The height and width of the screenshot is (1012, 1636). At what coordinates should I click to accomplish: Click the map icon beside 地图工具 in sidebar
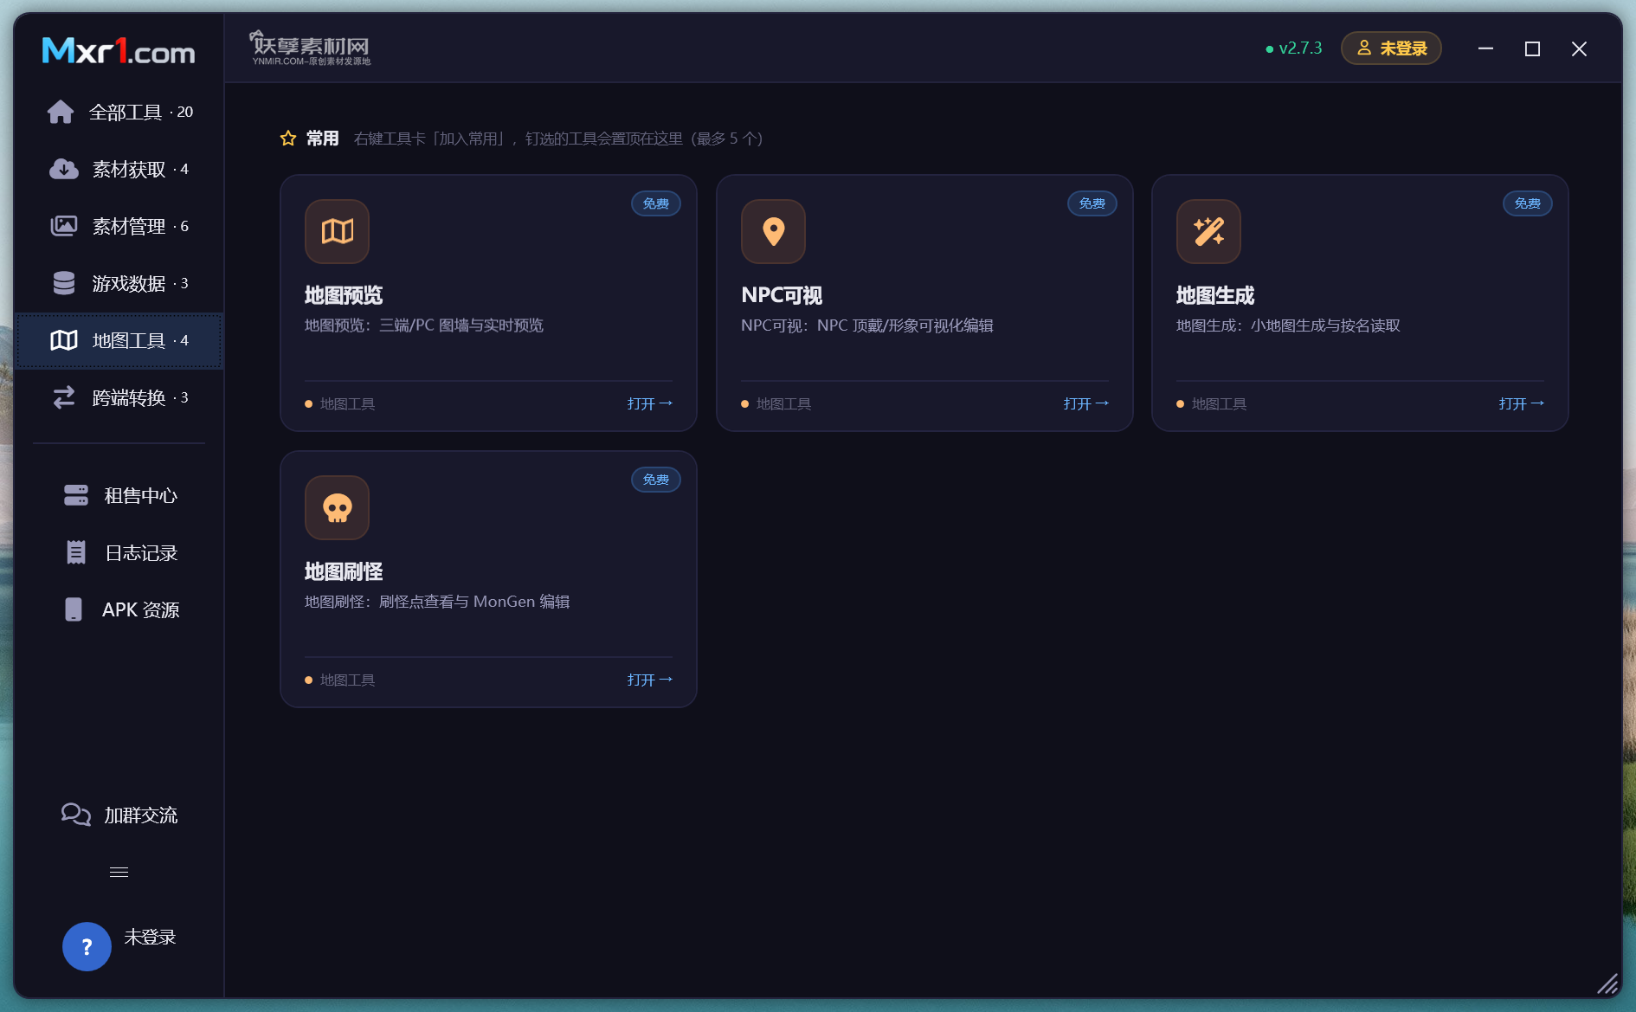pyautogui.click(x=63, y=340)
